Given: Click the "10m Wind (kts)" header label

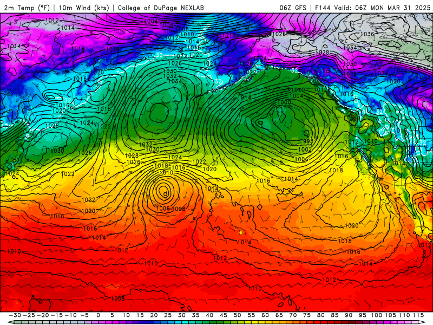Looking at the screenshot, I should coord(84,8).
